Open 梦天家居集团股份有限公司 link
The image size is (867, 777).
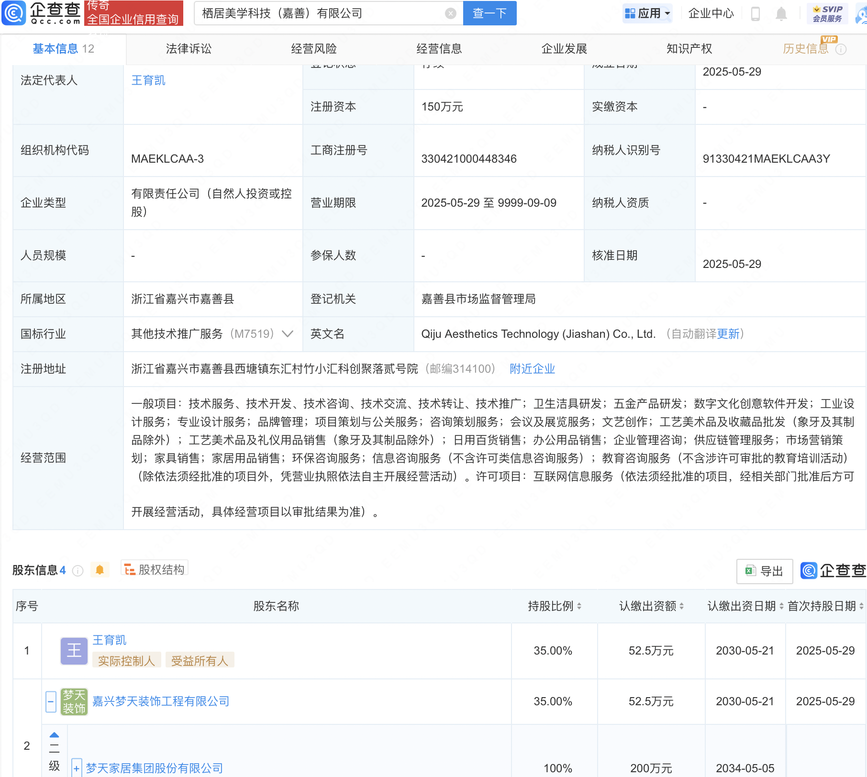click(154, 768)
